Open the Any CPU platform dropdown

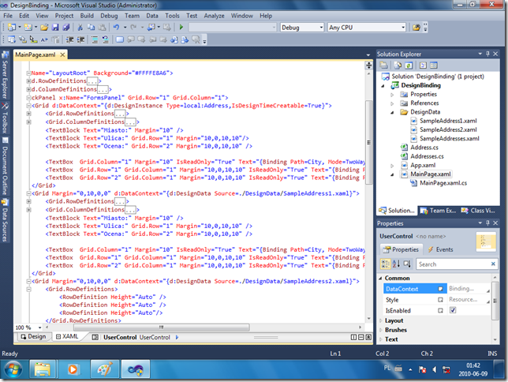click(403, 28)
